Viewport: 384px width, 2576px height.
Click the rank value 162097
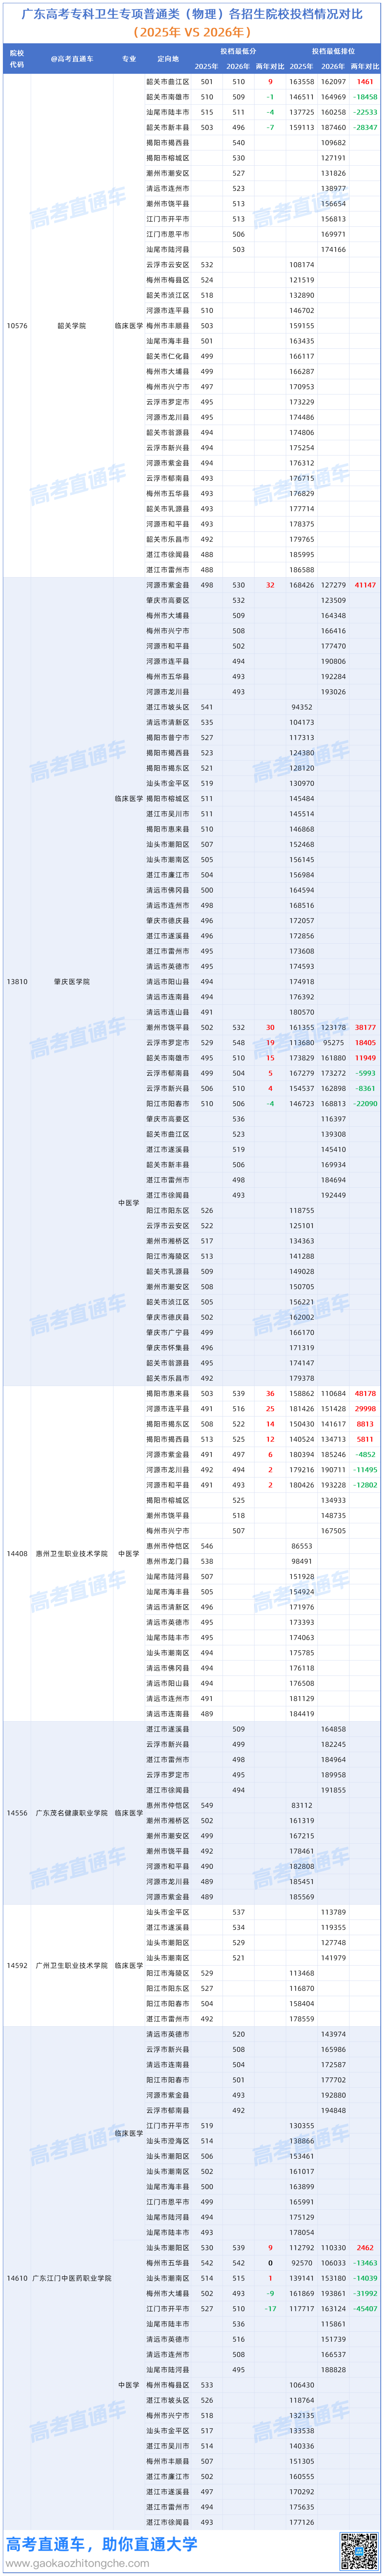point(333,82)
